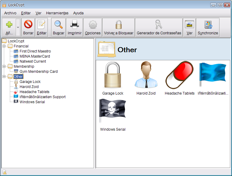The width and height of the screenshot is (232, 176).
Task: Collapse the Financial tree group
Action: point(4,46)
